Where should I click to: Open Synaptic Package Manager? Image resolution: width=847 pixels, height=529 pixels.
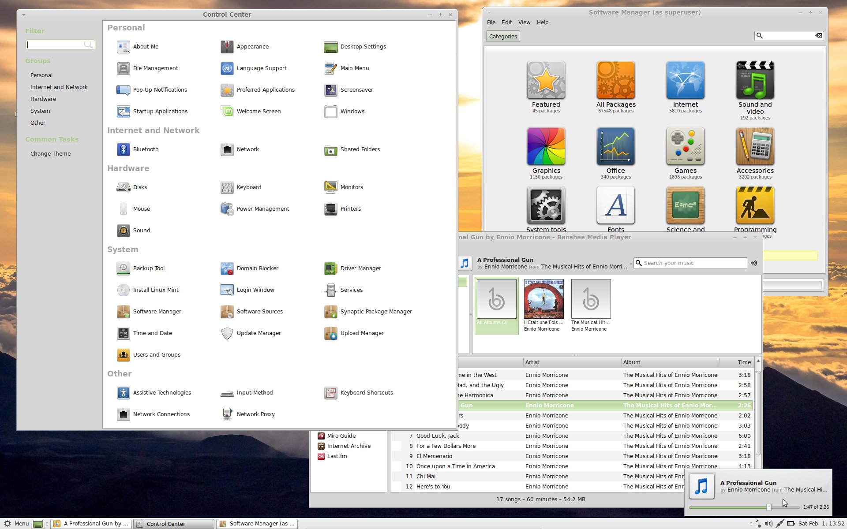(x=368, y=311)
